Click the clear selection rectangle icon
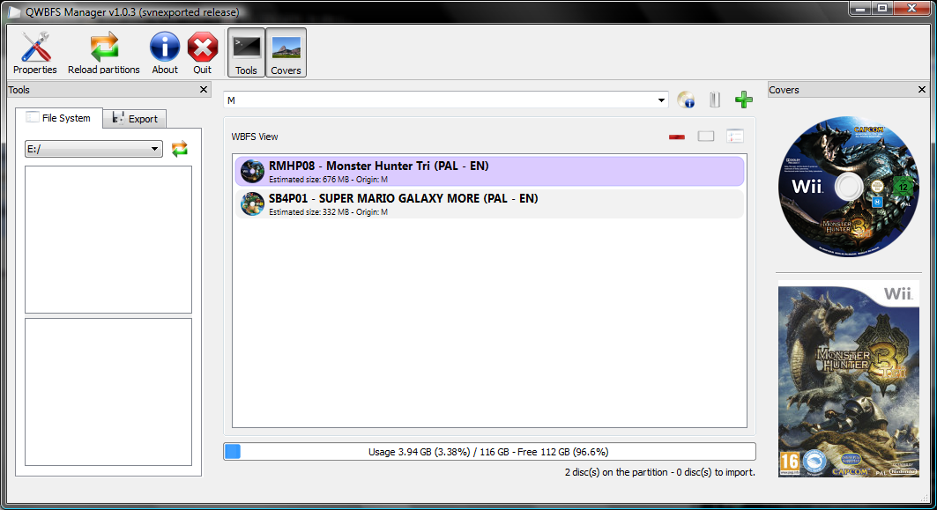 706,137
